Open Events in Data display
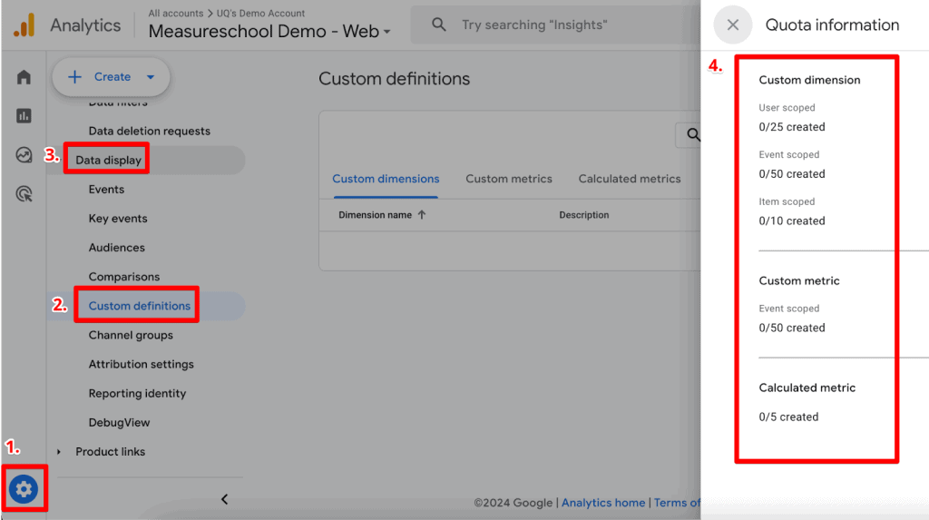 [106, 189]
